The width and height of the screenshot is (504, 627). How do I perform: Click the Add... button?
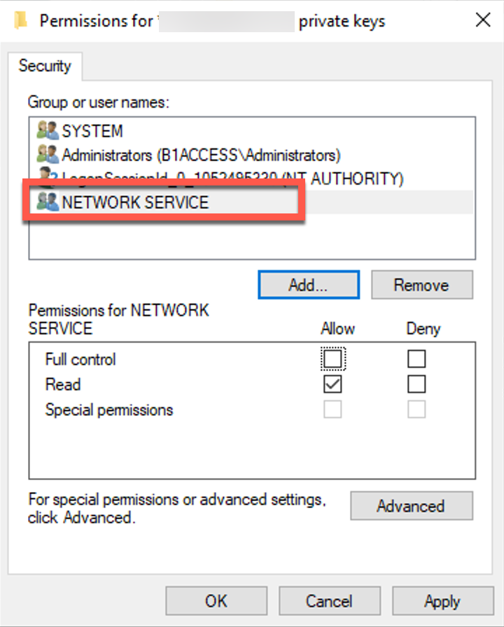point(309,285)
